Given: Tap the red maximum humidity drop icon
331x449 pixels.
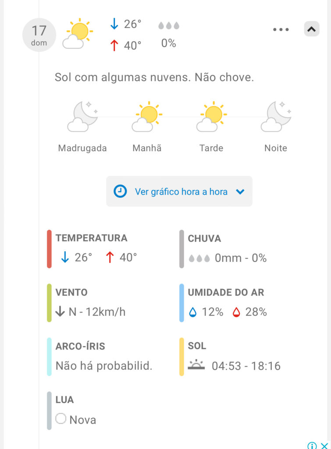Looking at the screenshot, I should pyautogui.click(x=236, y=312).
